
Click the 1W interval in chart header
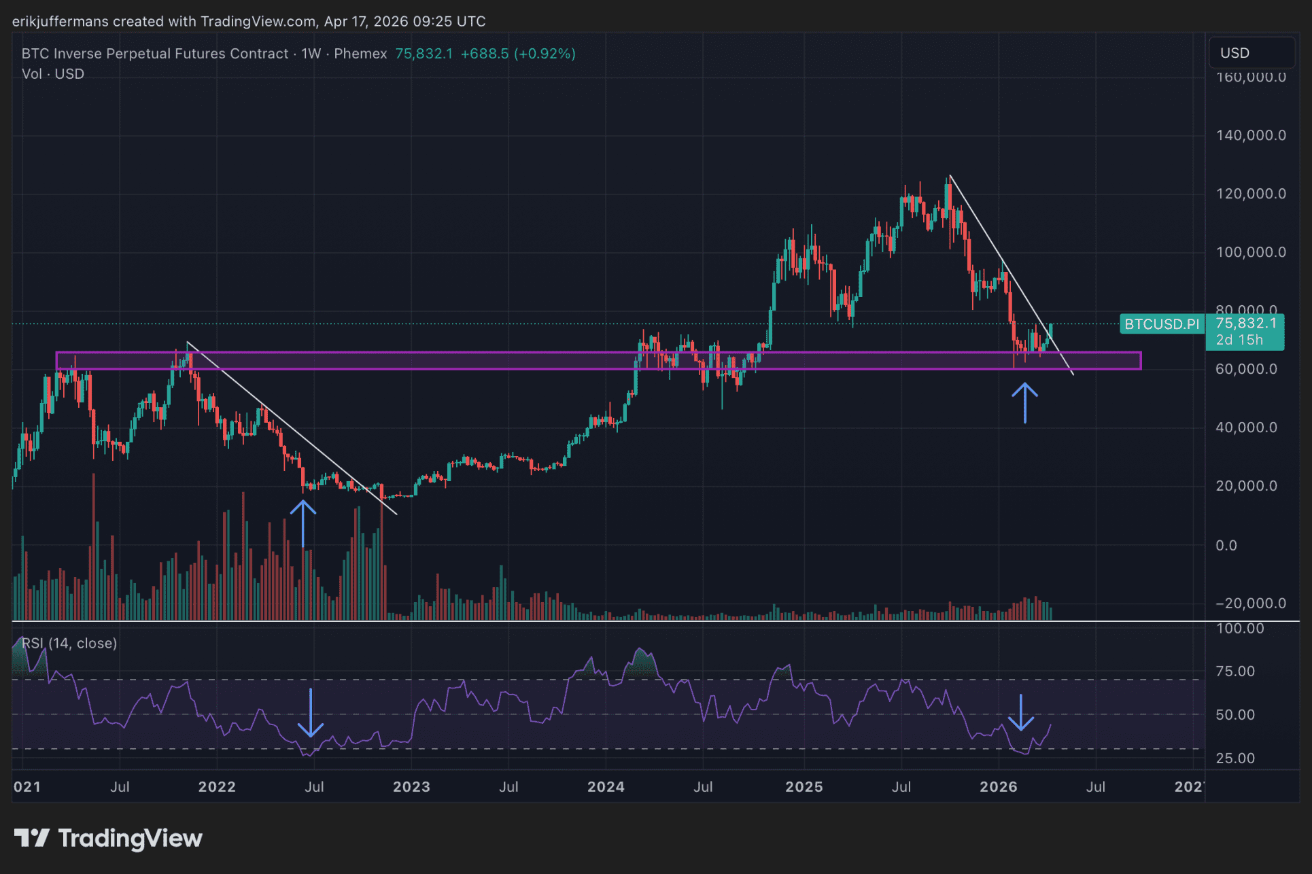[311, 54]
